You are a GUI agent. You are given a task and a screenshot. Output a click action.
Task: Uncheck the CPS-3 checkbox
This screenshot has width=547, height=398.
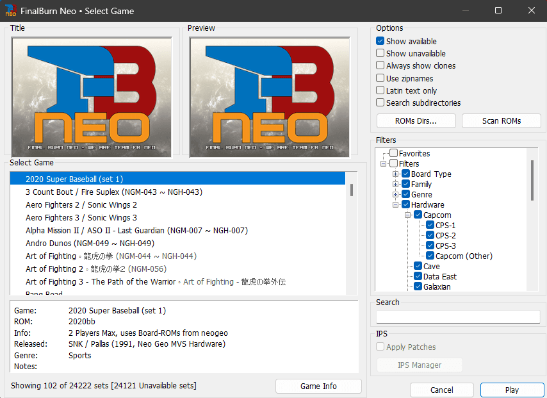[x=430, y=245]
